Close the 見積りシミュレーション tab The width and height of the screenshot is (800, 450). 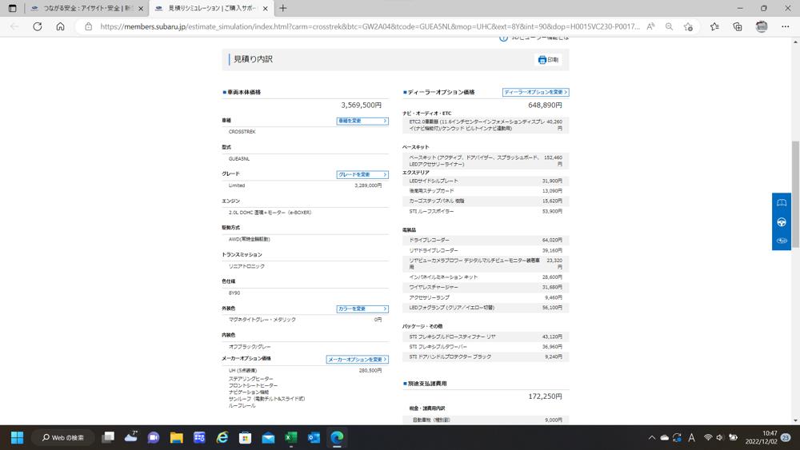[x=266, y=8]
